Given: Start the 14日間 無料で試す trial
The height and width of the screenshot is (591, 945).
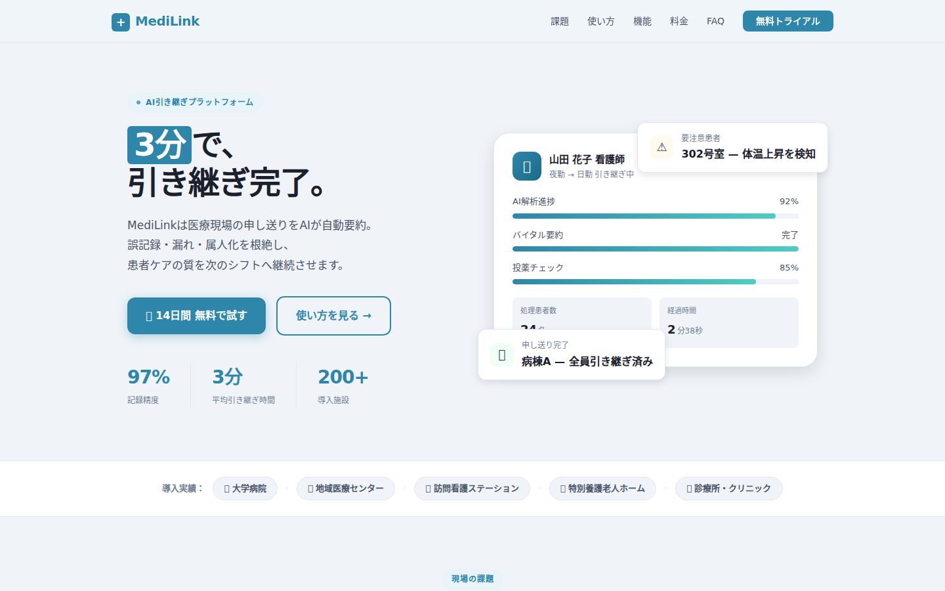Looking at the screenshot, I should click(x=196, y=316).
